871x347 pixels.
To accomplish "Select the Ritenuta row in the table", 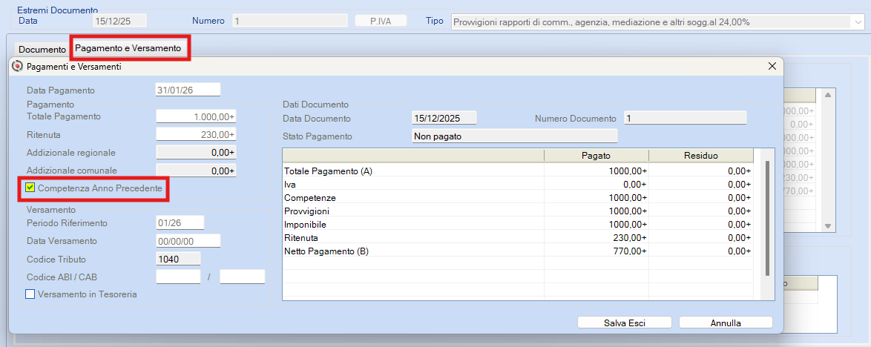I will 518,237.
